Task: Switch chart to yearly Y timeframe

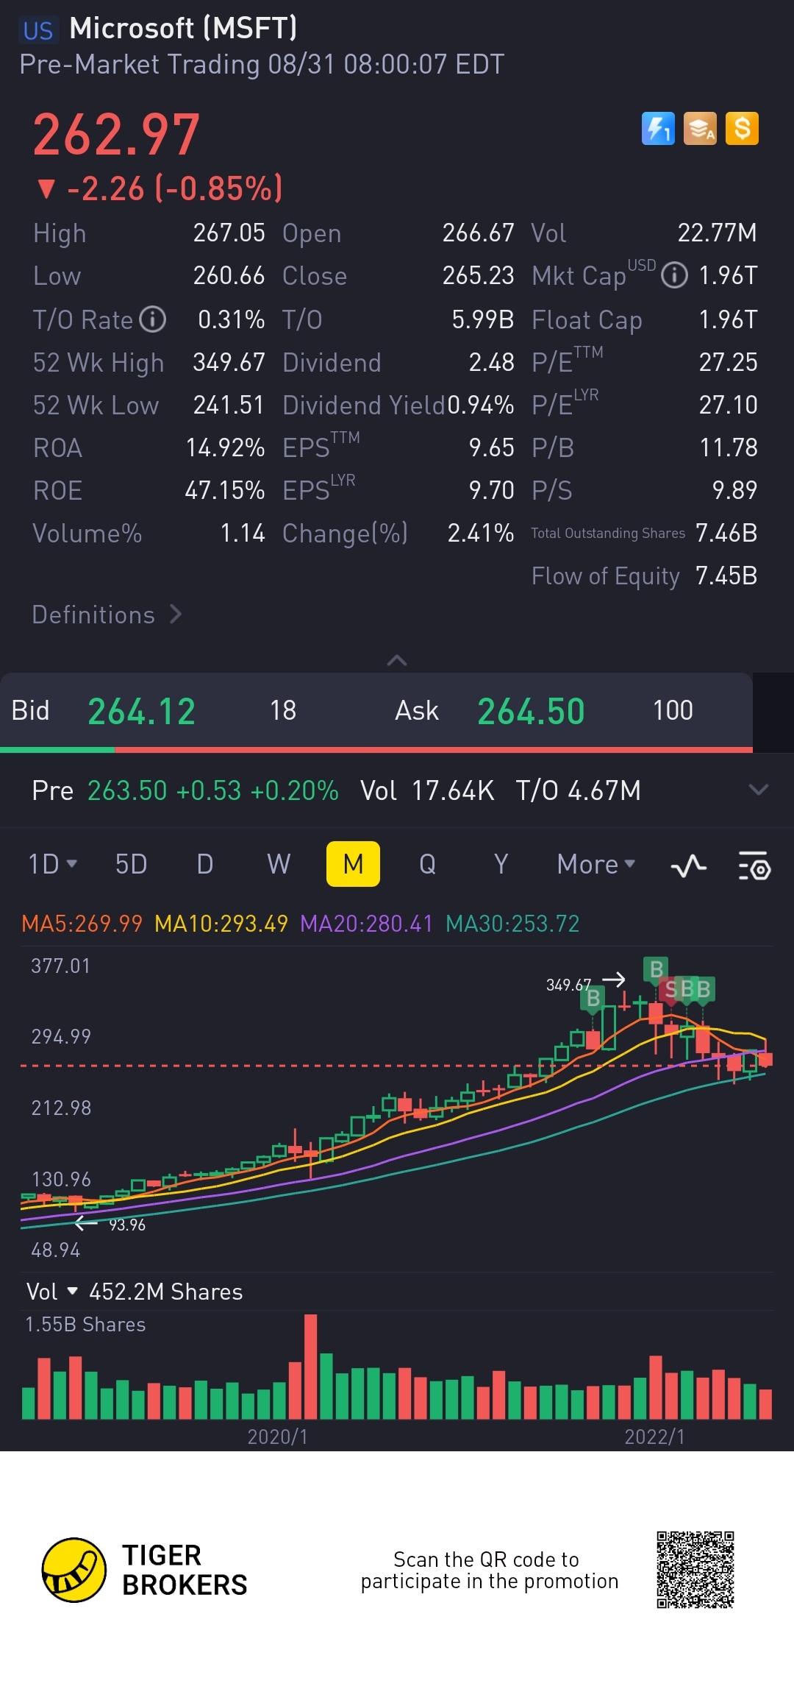Action: tap(501, 864)
